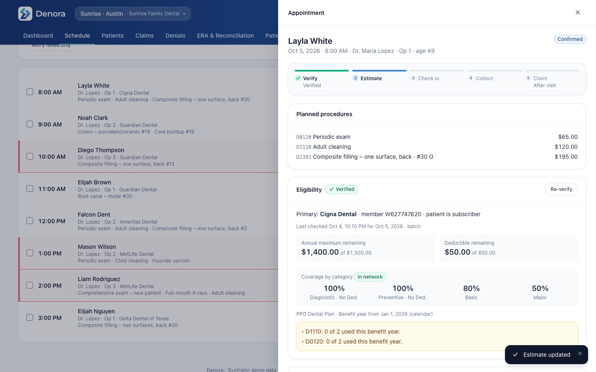Click the step 4 Collect number badge
The height and width of the screenshot is (372, 596).
pyautogui.click(x=471, y=78)
